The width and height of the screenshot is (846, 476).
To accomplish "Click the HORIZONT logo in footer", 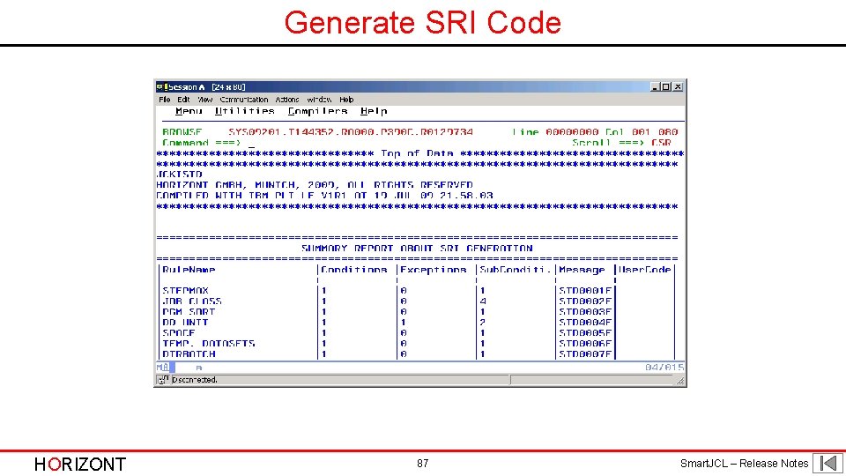I will (80, 465).
